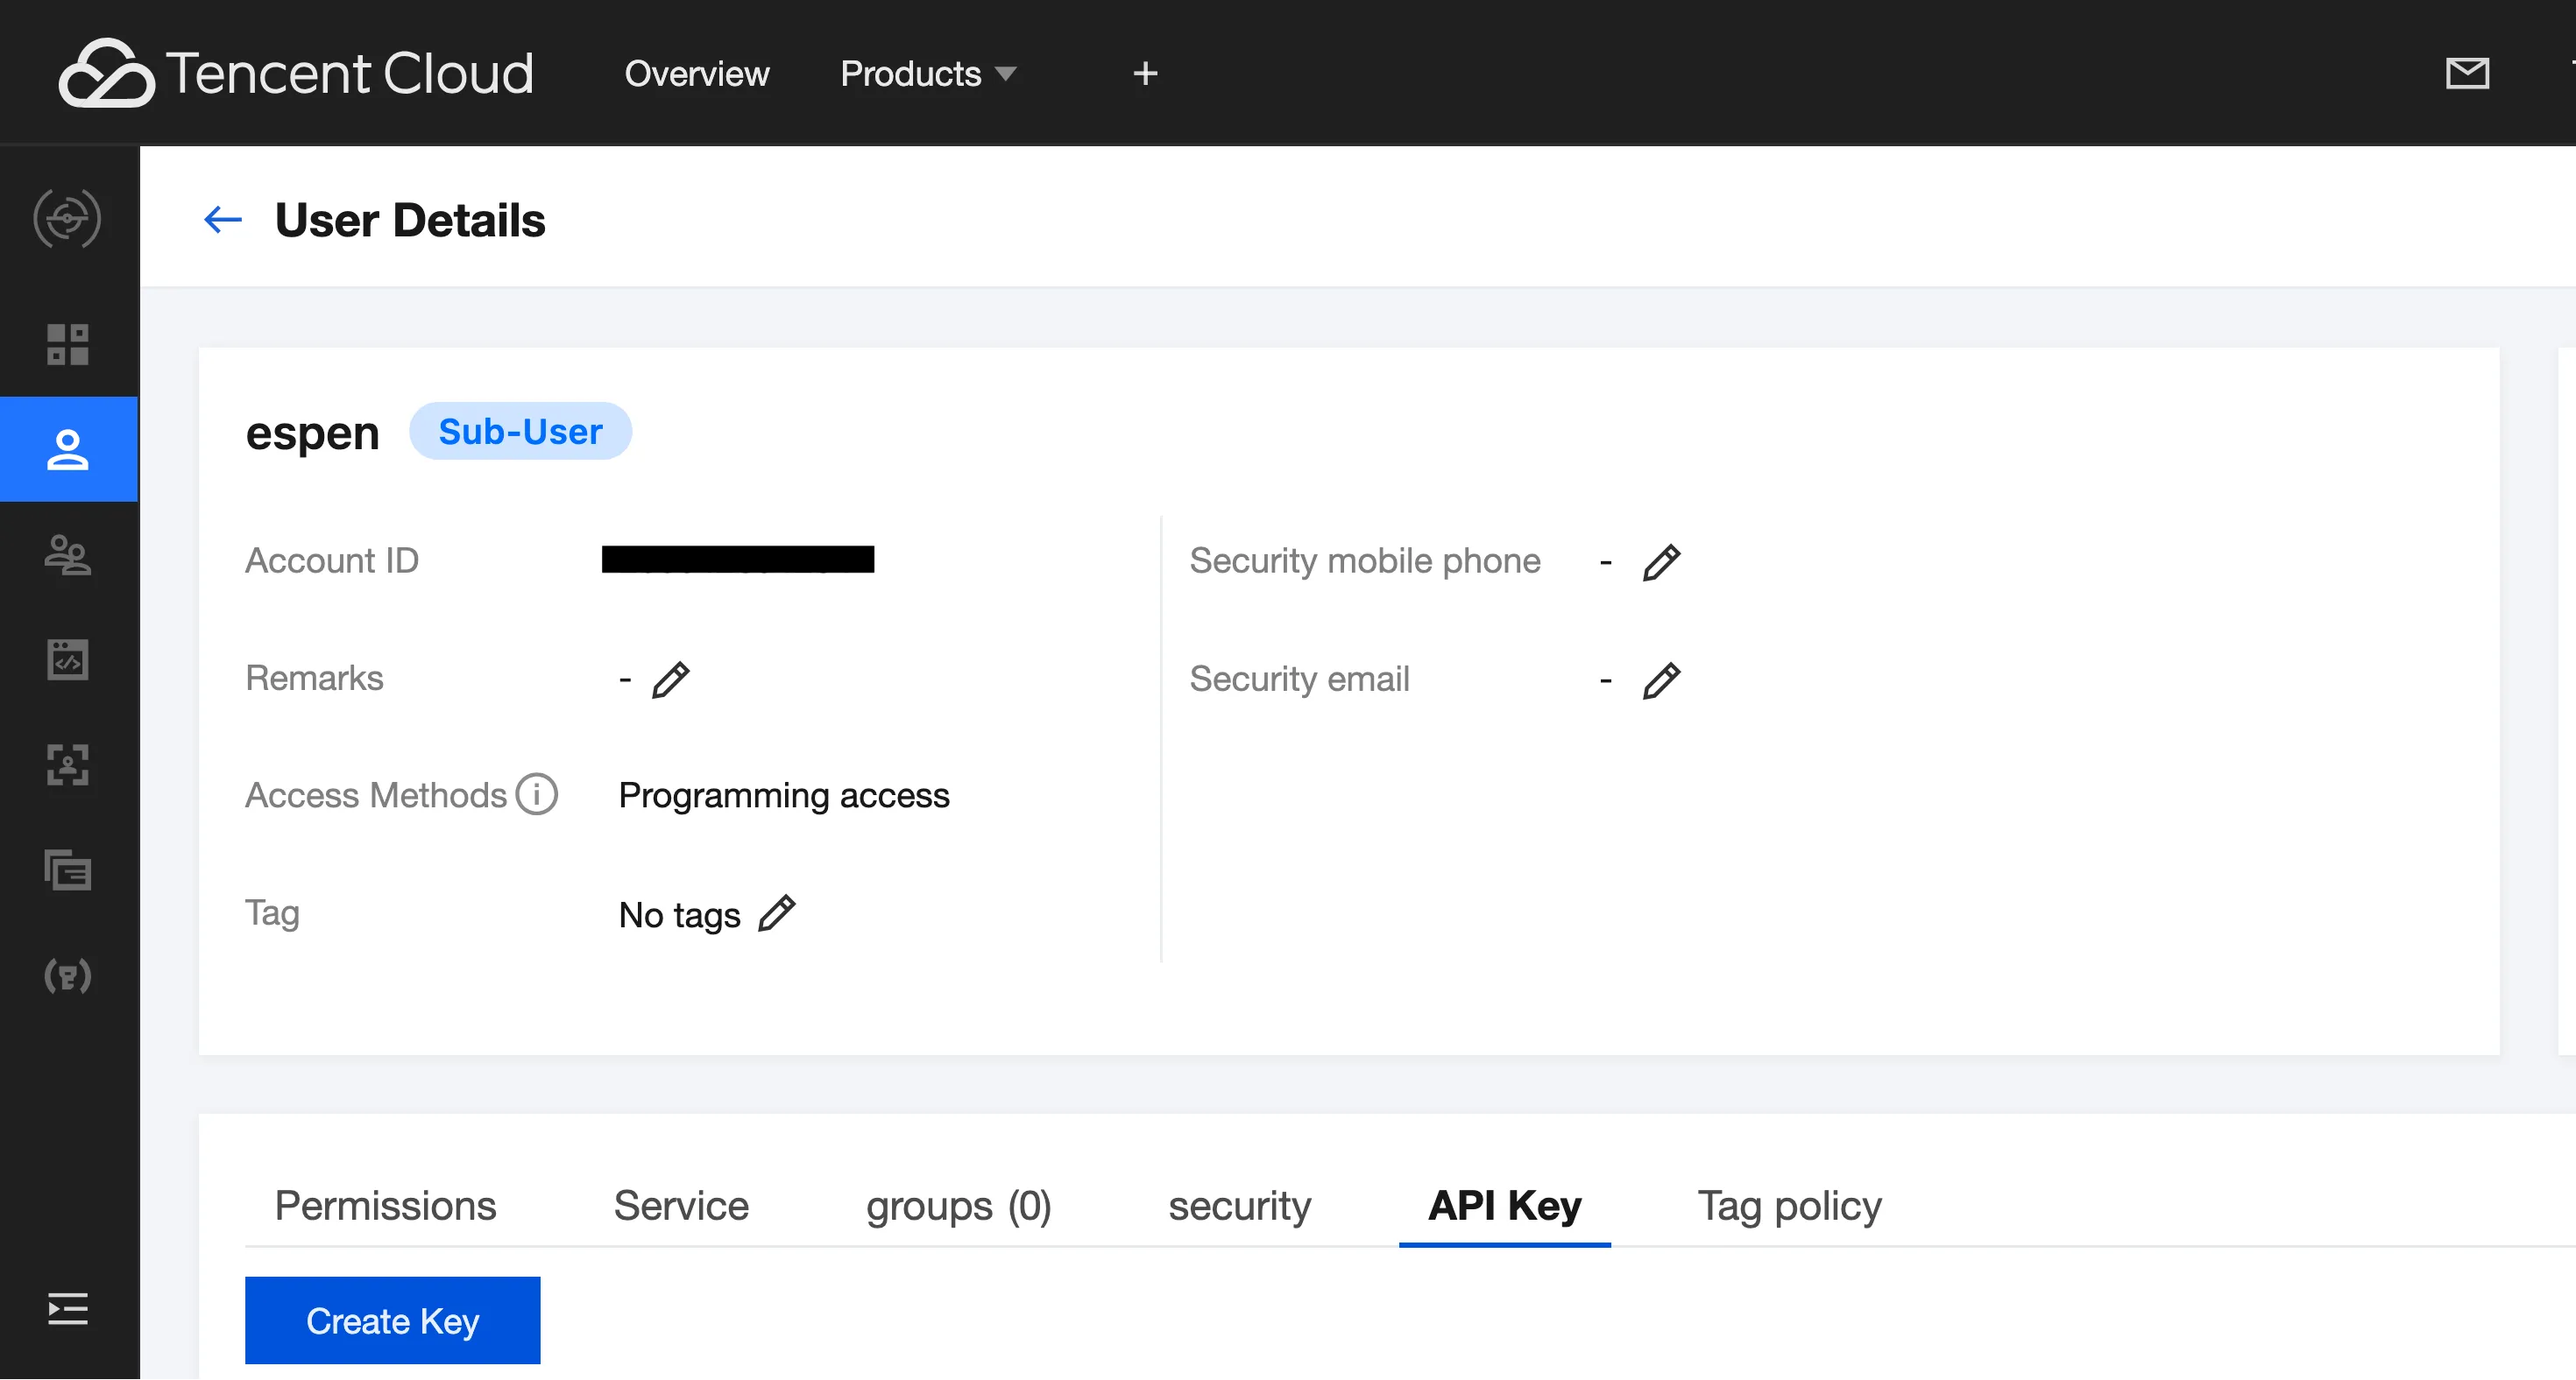Open the User Groups sidebar icon
Image resolution: width=2576 pixels, height=1380 pixels.
point(68,554)
